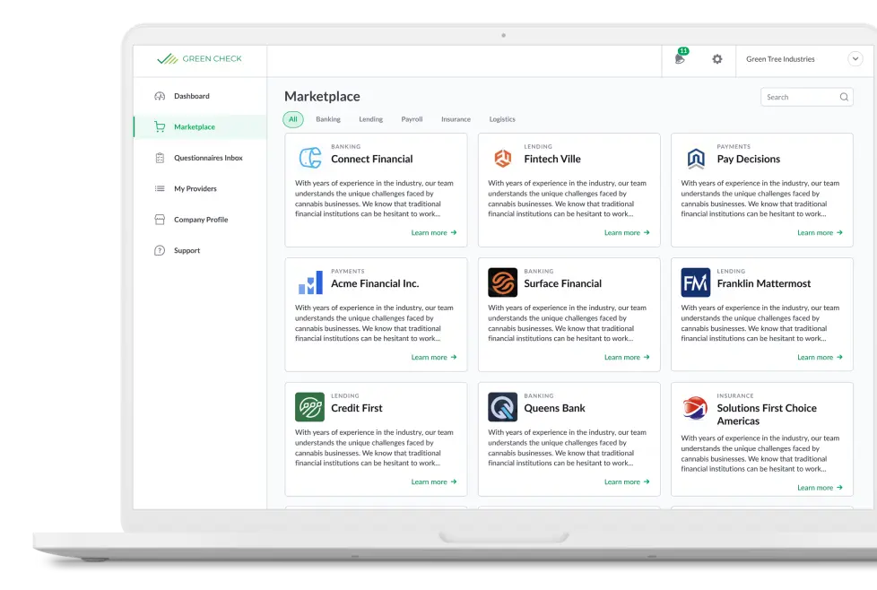Open Dashboard from the sidebar
The width and height of the screenshot is (877, 590).
click(191, 96)
